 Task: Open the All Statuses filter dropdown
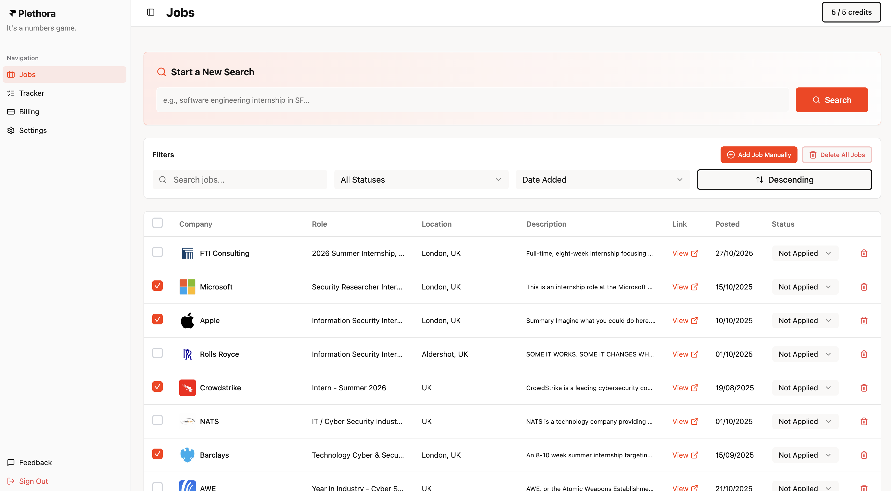coord(421,180)
